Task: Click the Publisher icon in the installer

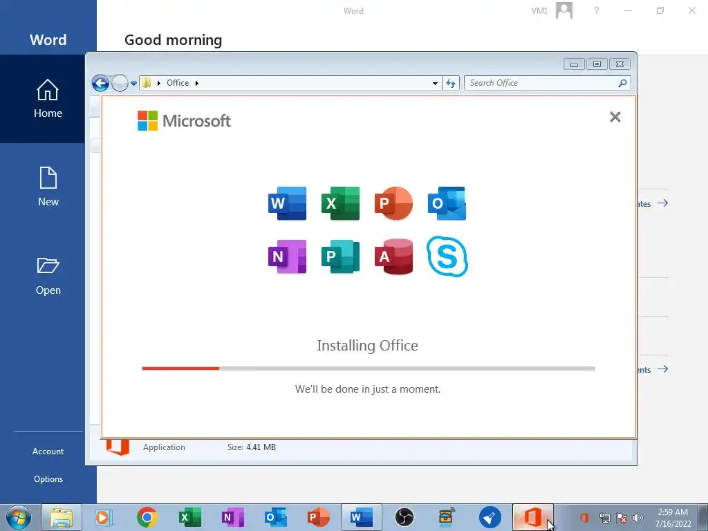Action: click(x=340, y=257)
